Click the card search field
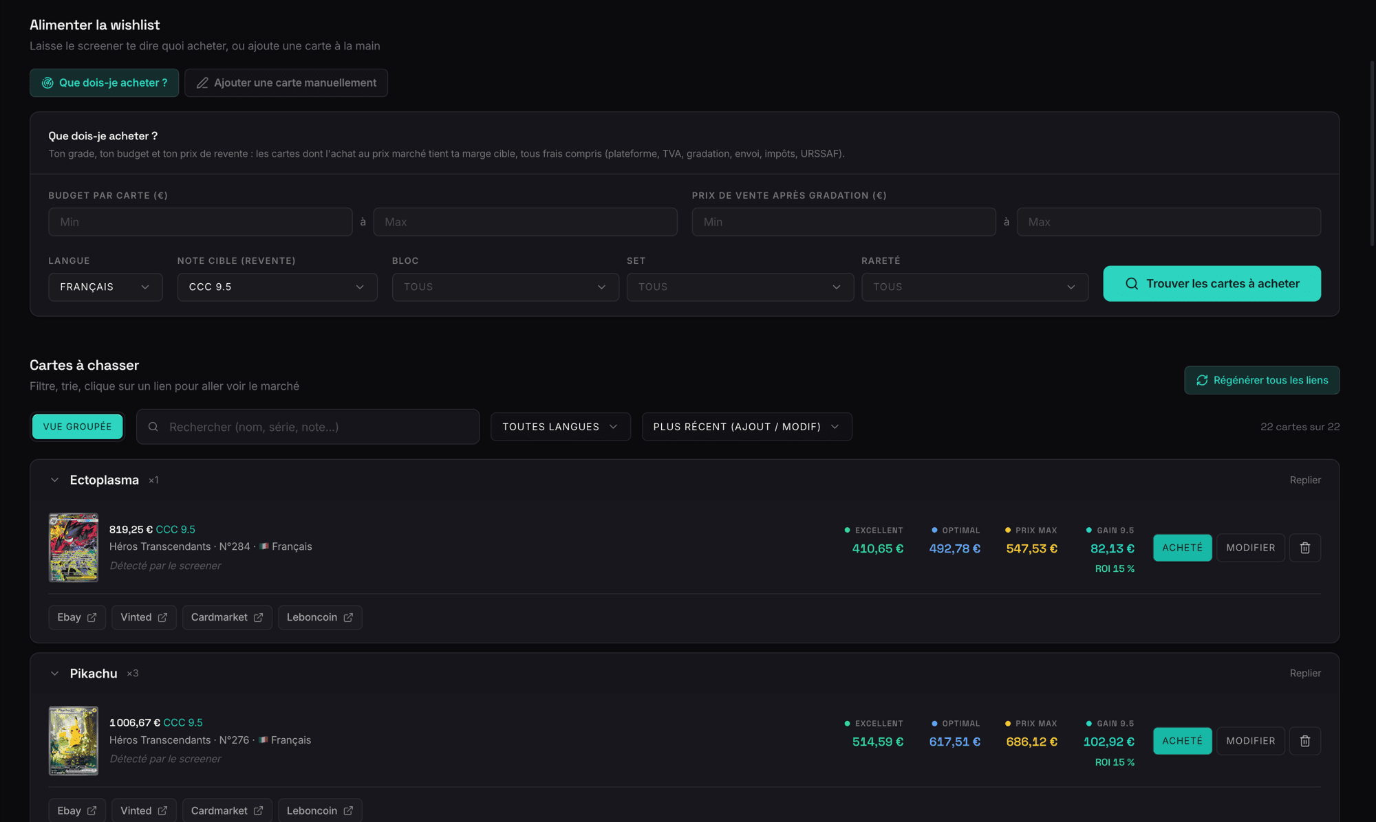 click(308, 427)
